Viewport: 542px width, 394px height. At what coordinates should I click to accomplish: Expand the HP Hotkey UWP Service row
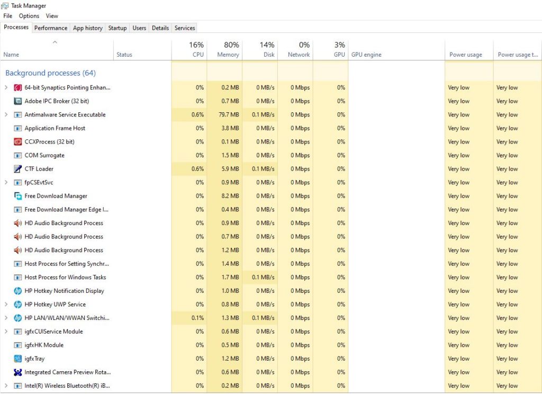[x=6, y=305]
